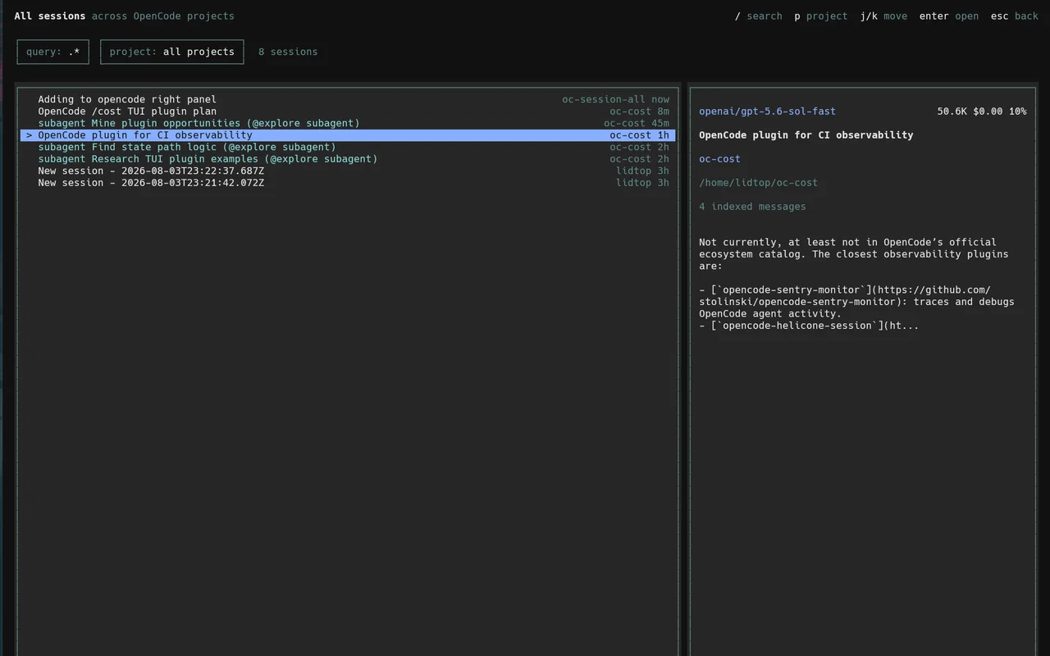Click the preview panel session title
The height and width of the screenshot is (656, 1050).
click(x=806, y=135)
